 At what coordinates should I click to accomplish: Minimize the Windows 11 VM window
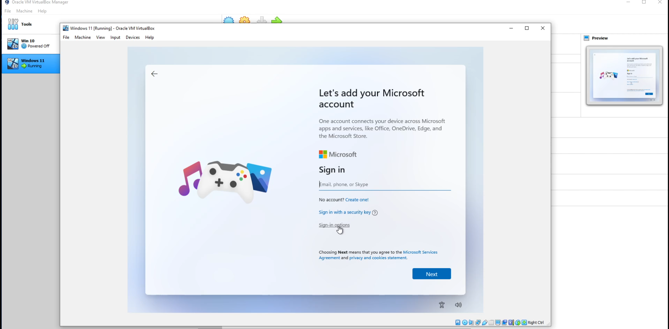click(x=511, y=28)
